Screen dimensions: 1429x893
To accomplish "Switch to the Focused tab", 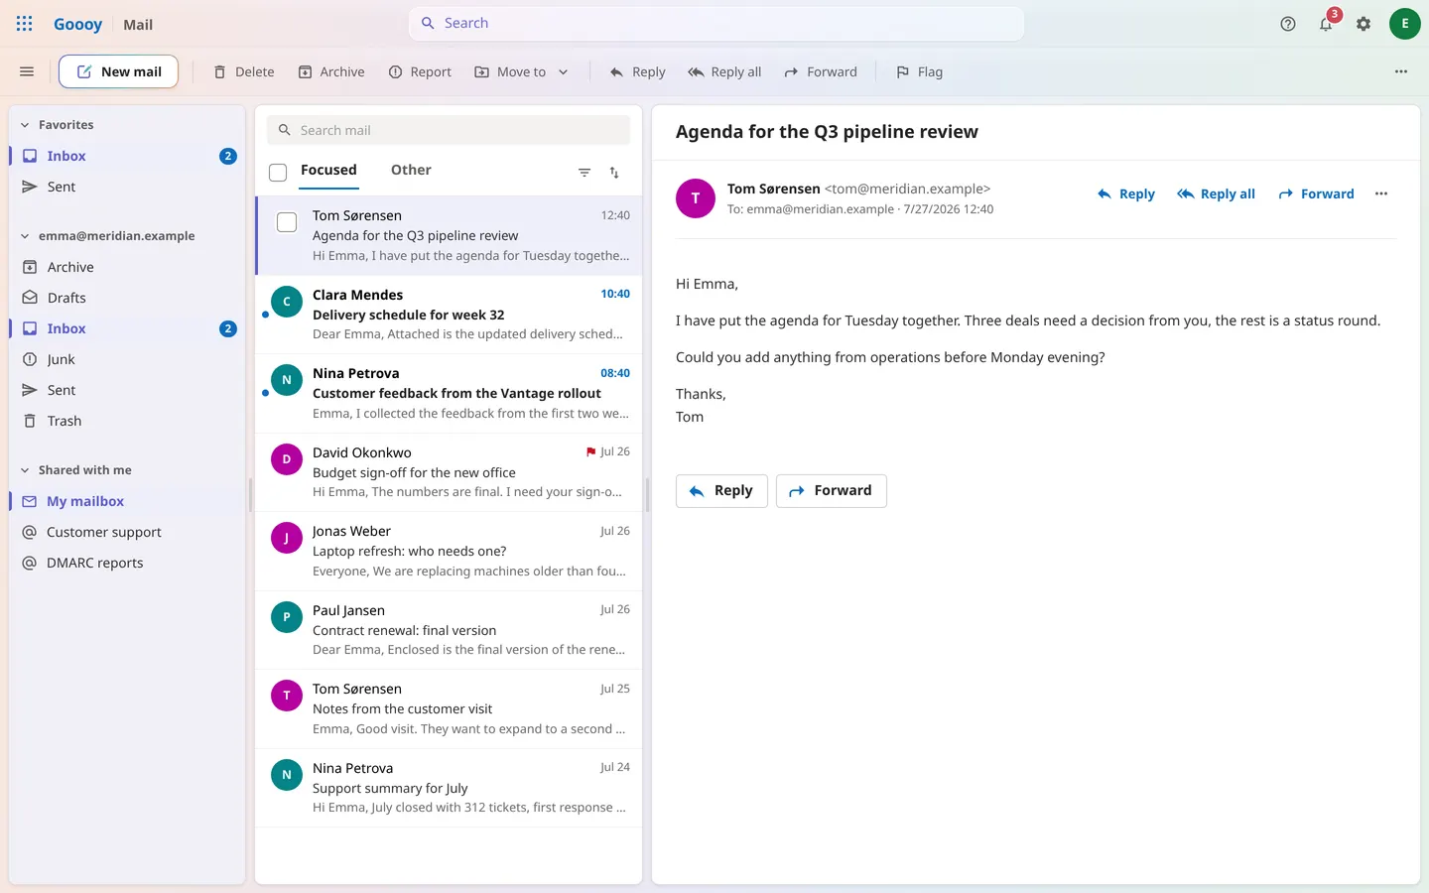I will coord(328,171).
